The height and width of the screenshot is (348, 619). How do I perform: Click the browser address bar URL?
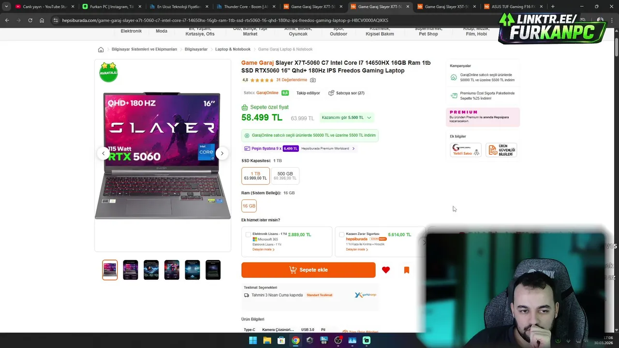click(225, 20)
